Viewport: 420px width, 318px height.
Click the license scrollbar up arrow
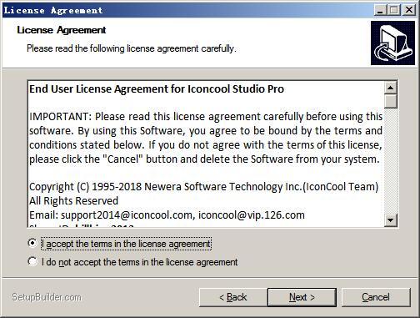coord(391,88)
